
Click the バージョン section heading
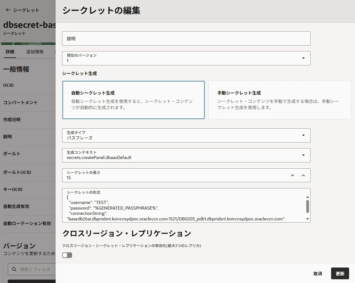click(x=19, y=246)
